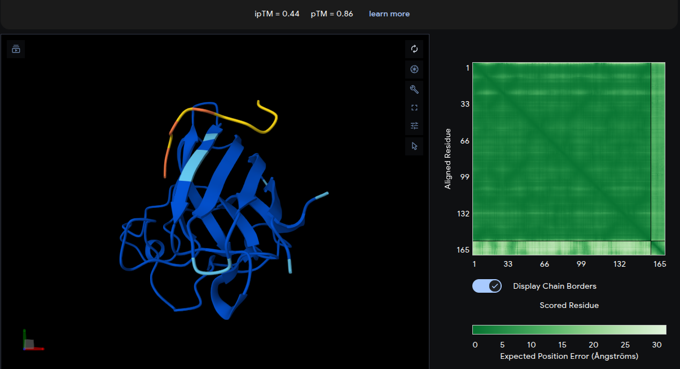Click the Expected Position Error (Ångströms) caption
The height and width of the screenshot is (369, 680).
click(x=569, y=357)
